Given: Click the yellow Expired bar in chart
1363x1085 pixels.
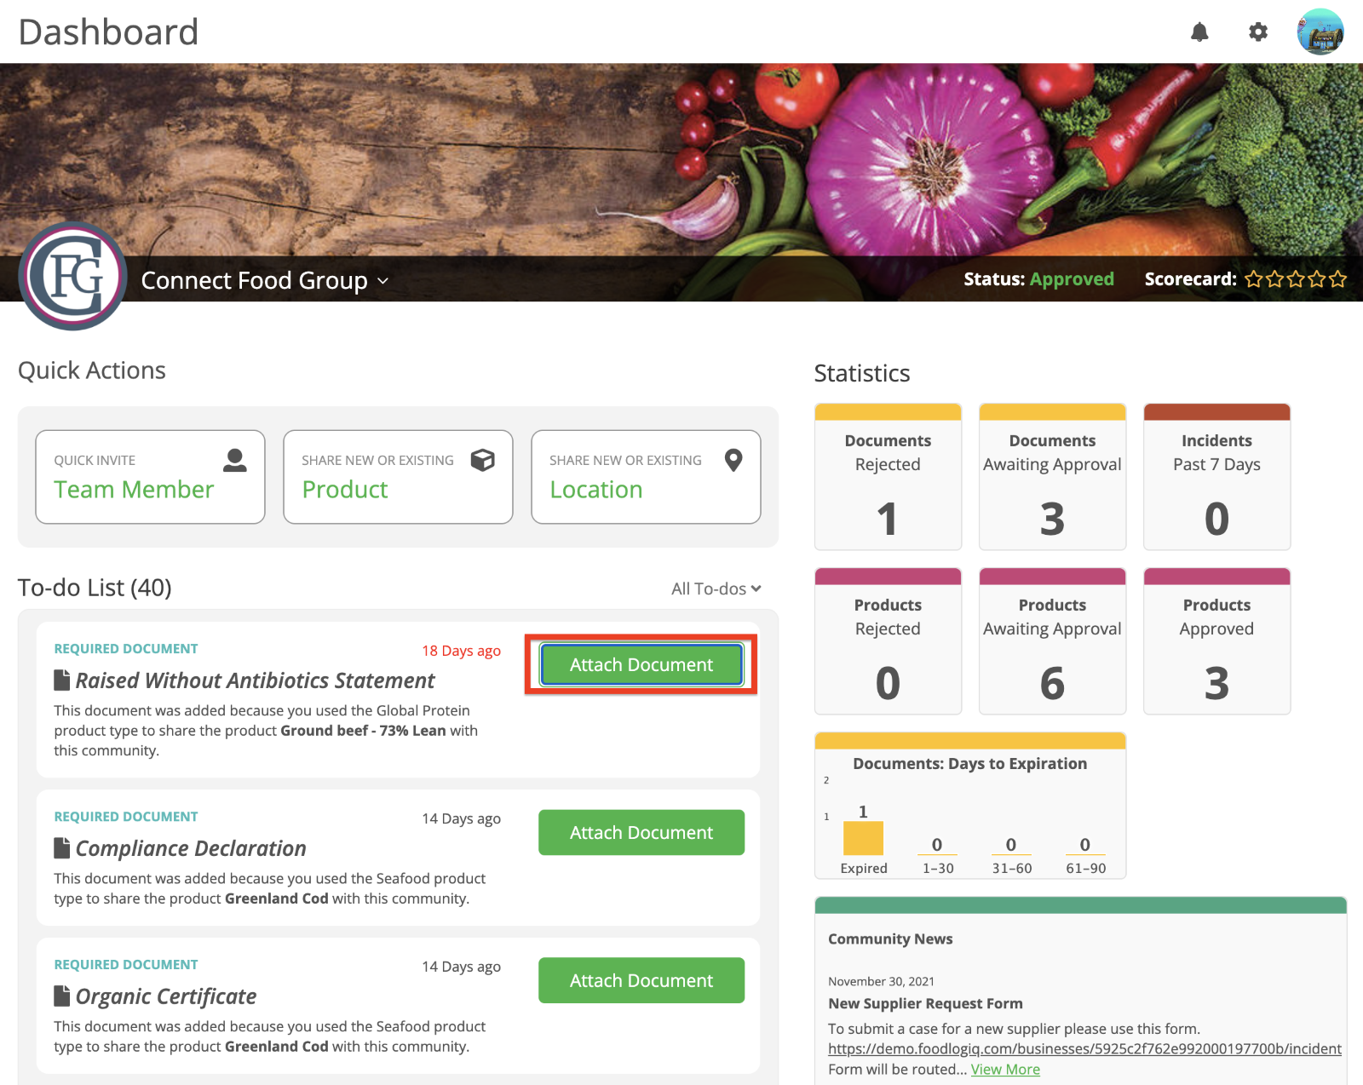Looking at the screenshot, I should [863, 838].
